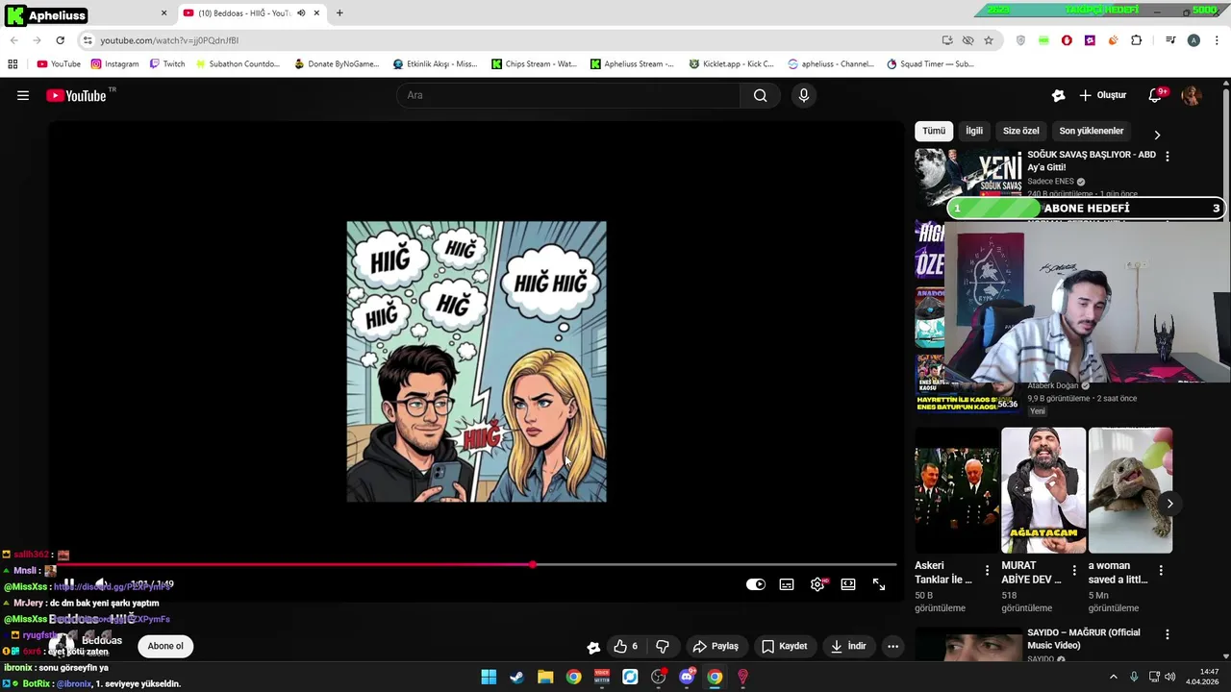Open the browser apps grid icon
The width and height of the screenshot is (1231, 692).
[x=13, y=64]
